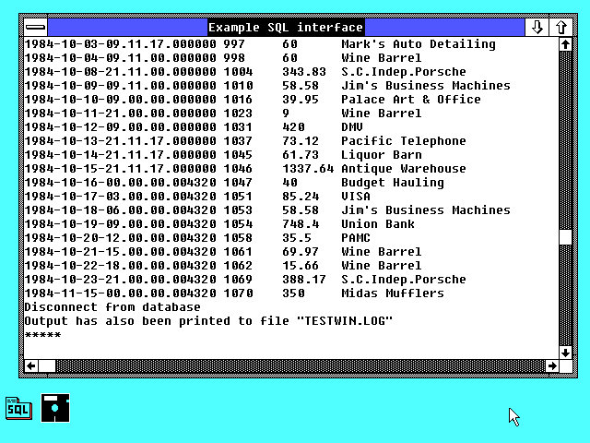Click the "DMV" entry
The image size is (590, 443).
(x=352, y=127)
